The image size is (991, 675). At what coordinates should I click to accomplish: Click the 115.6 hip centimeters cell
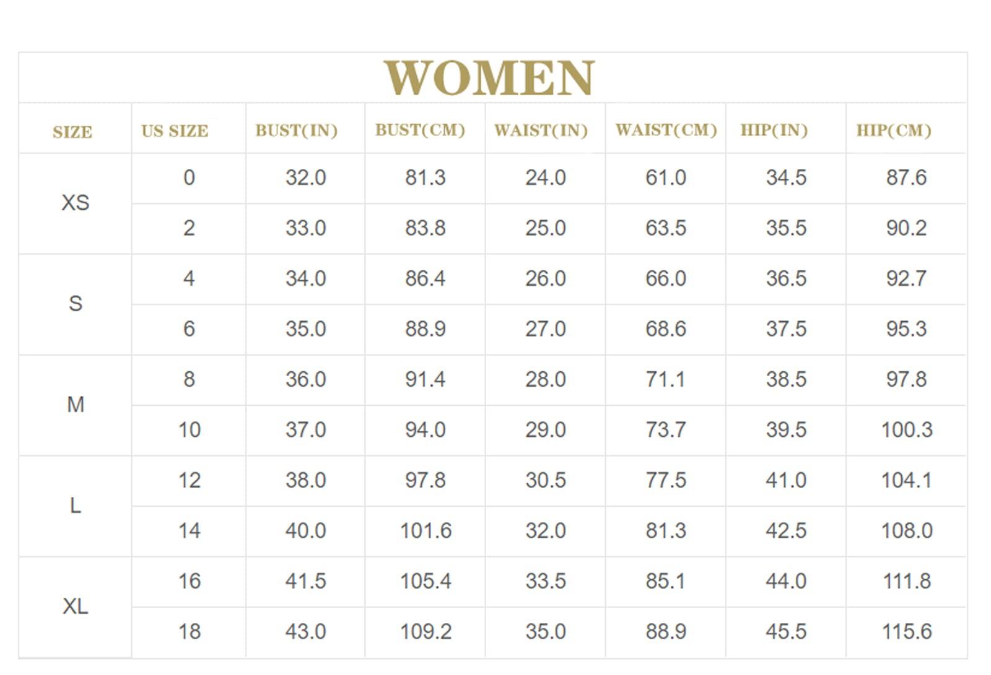(x=907, y=632)
